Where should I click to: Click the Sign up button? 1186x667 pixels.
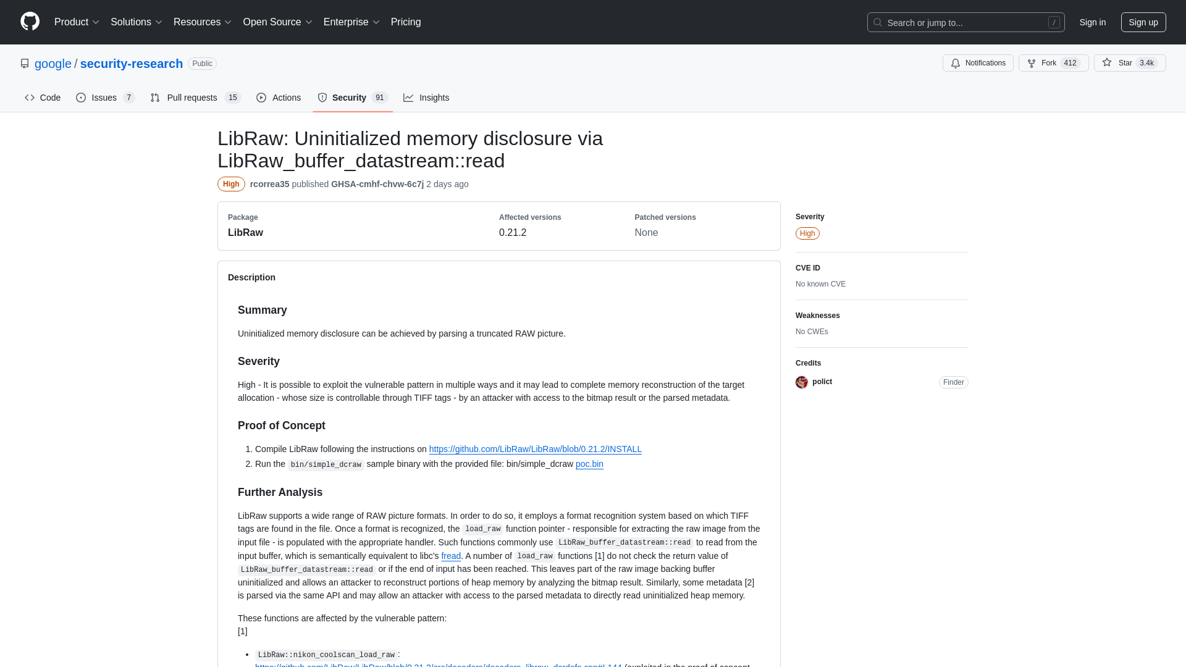1143,22
